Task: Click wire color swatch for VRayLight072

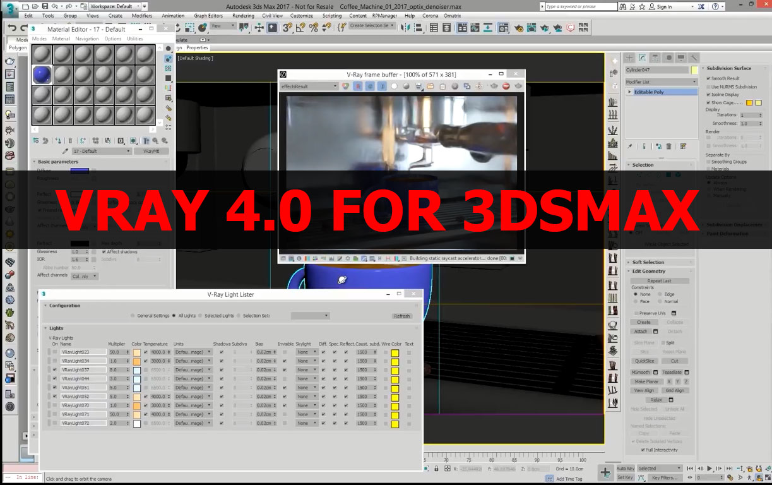Action: point(395,424)
